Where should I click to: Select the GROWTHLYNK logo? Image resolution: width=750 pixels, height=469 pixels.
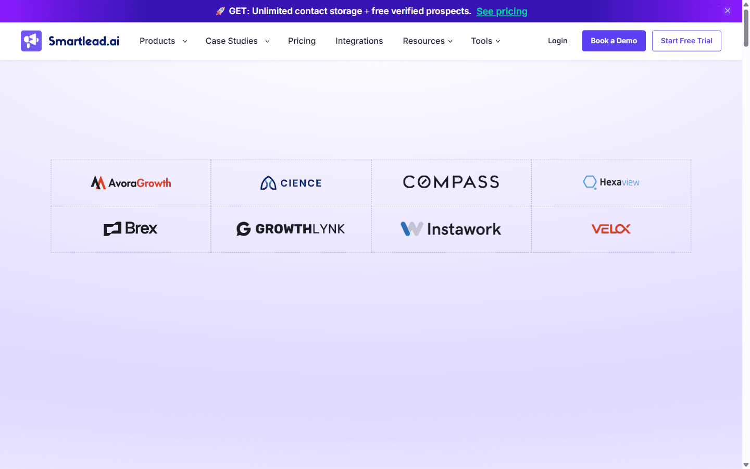point(291,229)
